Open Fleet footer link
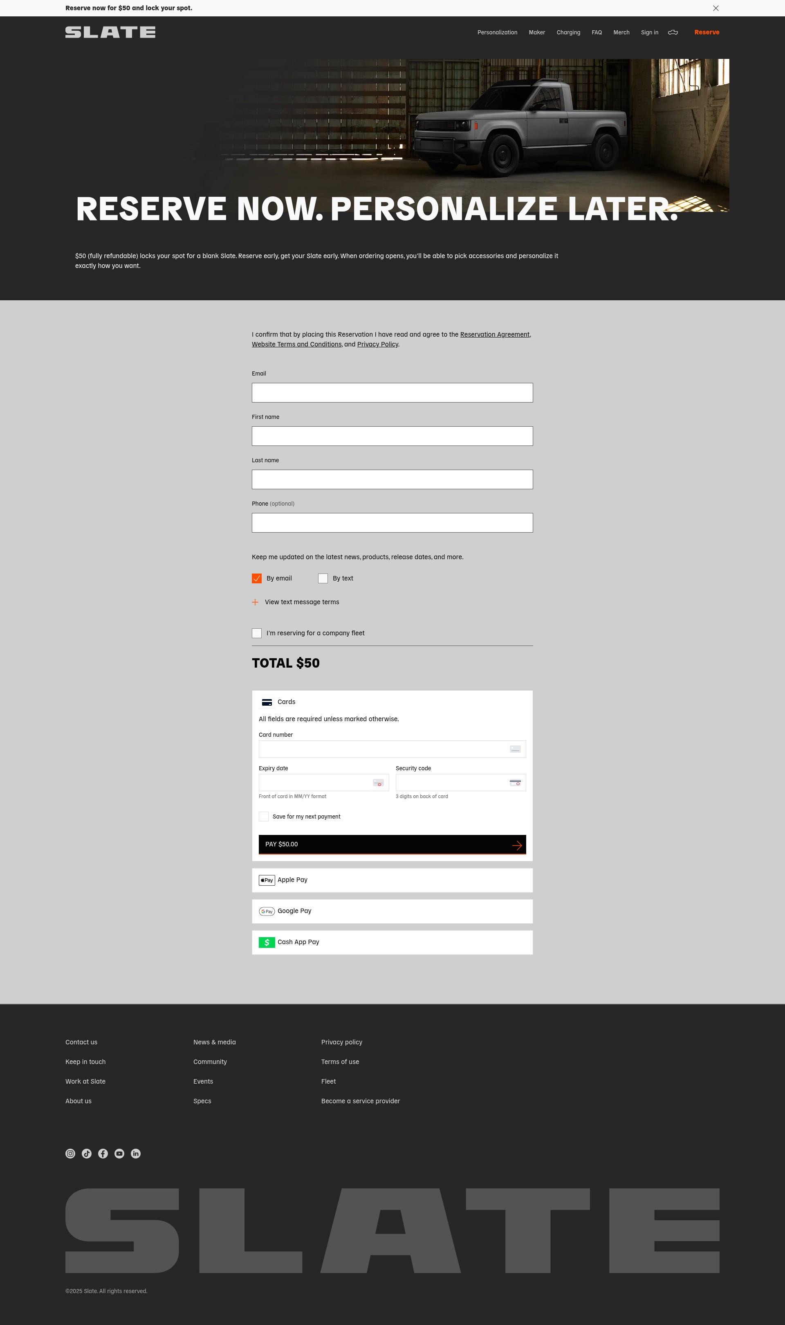This screenshot has width=785, height=1325. 328,1082
